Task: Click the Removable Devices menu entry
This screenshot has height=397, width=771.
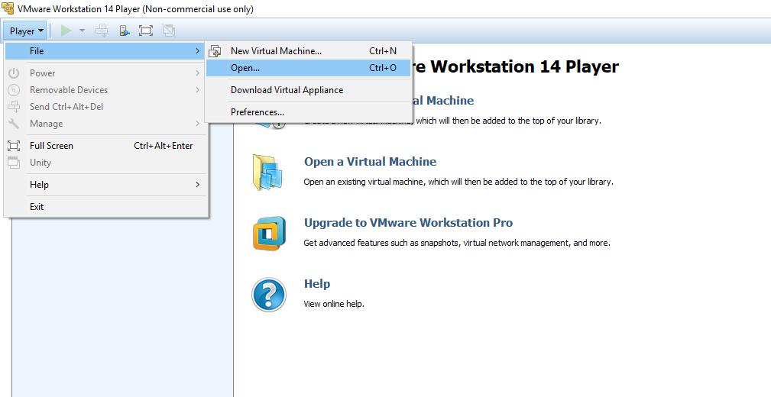Action: tap(104, 90)
